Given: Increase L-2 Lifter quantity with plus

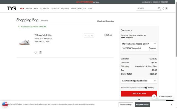Looking at the screenshot, I should coord(92,36).
